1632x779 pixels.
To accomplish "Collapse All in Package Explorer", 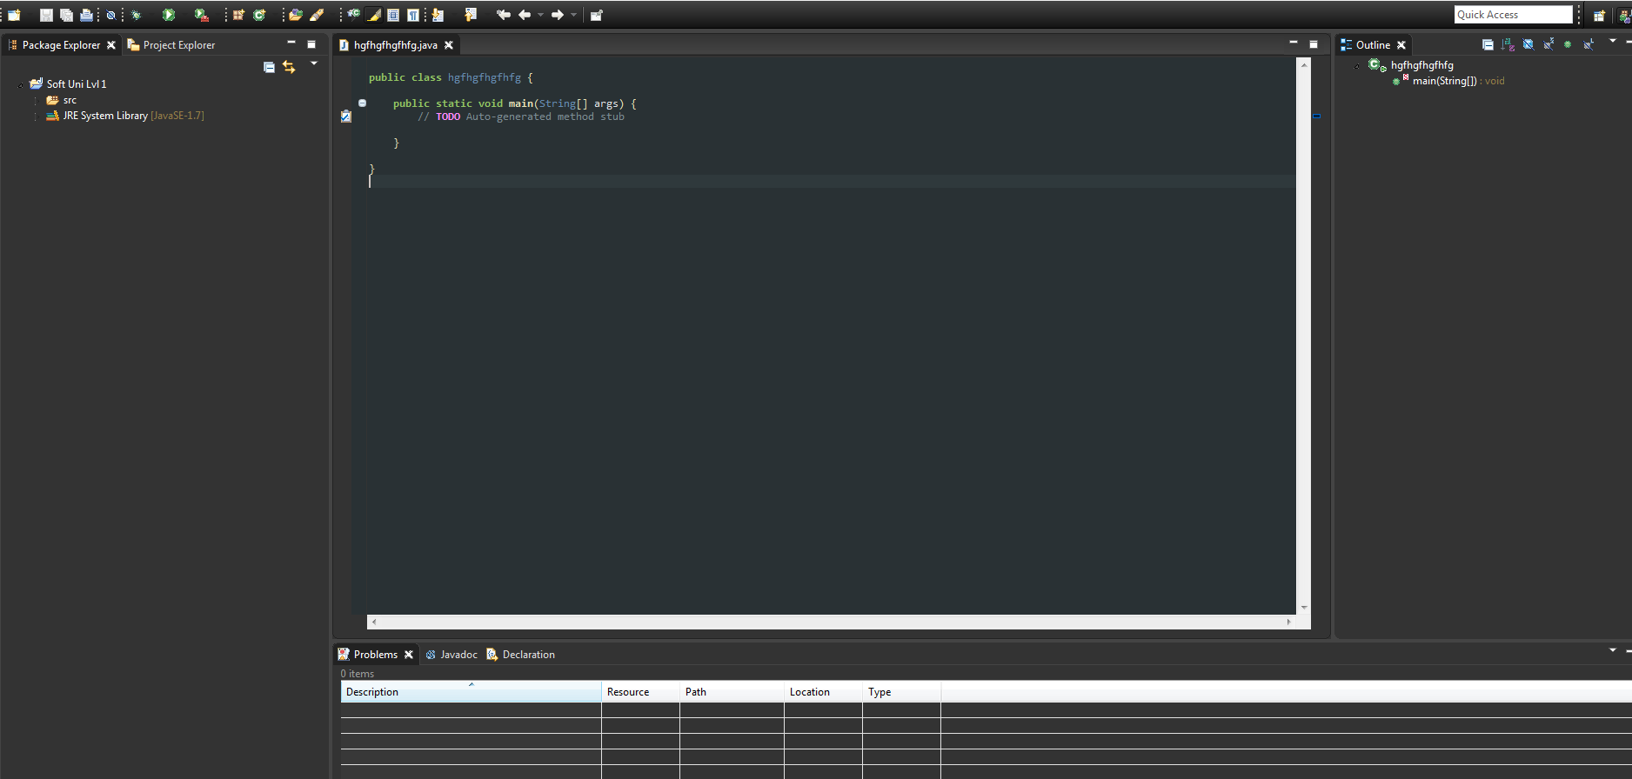I will click(269, 67).
